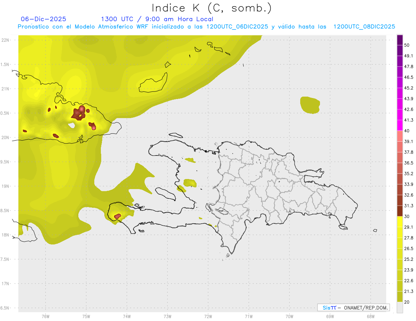Viewport: 416px width, 321px height.
Task: Click the "69W" longitude label
Action: coord(330,316)
